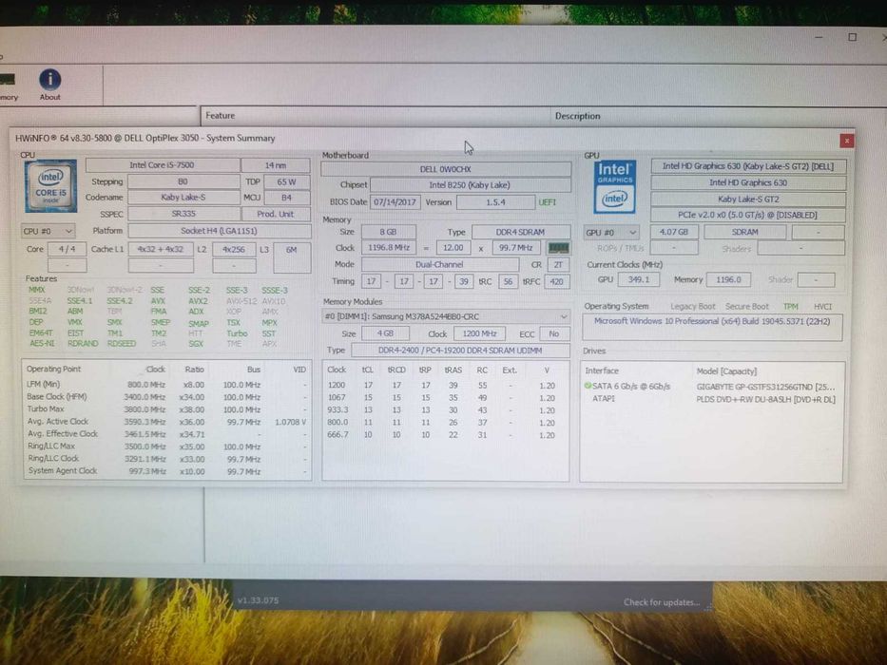Click the TPM indicator label

pos(790,307)
